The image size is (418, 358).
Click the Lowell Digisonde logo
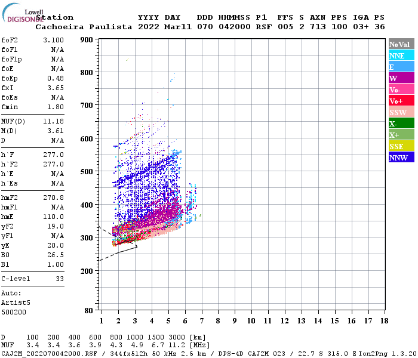[x=23, y=13]
